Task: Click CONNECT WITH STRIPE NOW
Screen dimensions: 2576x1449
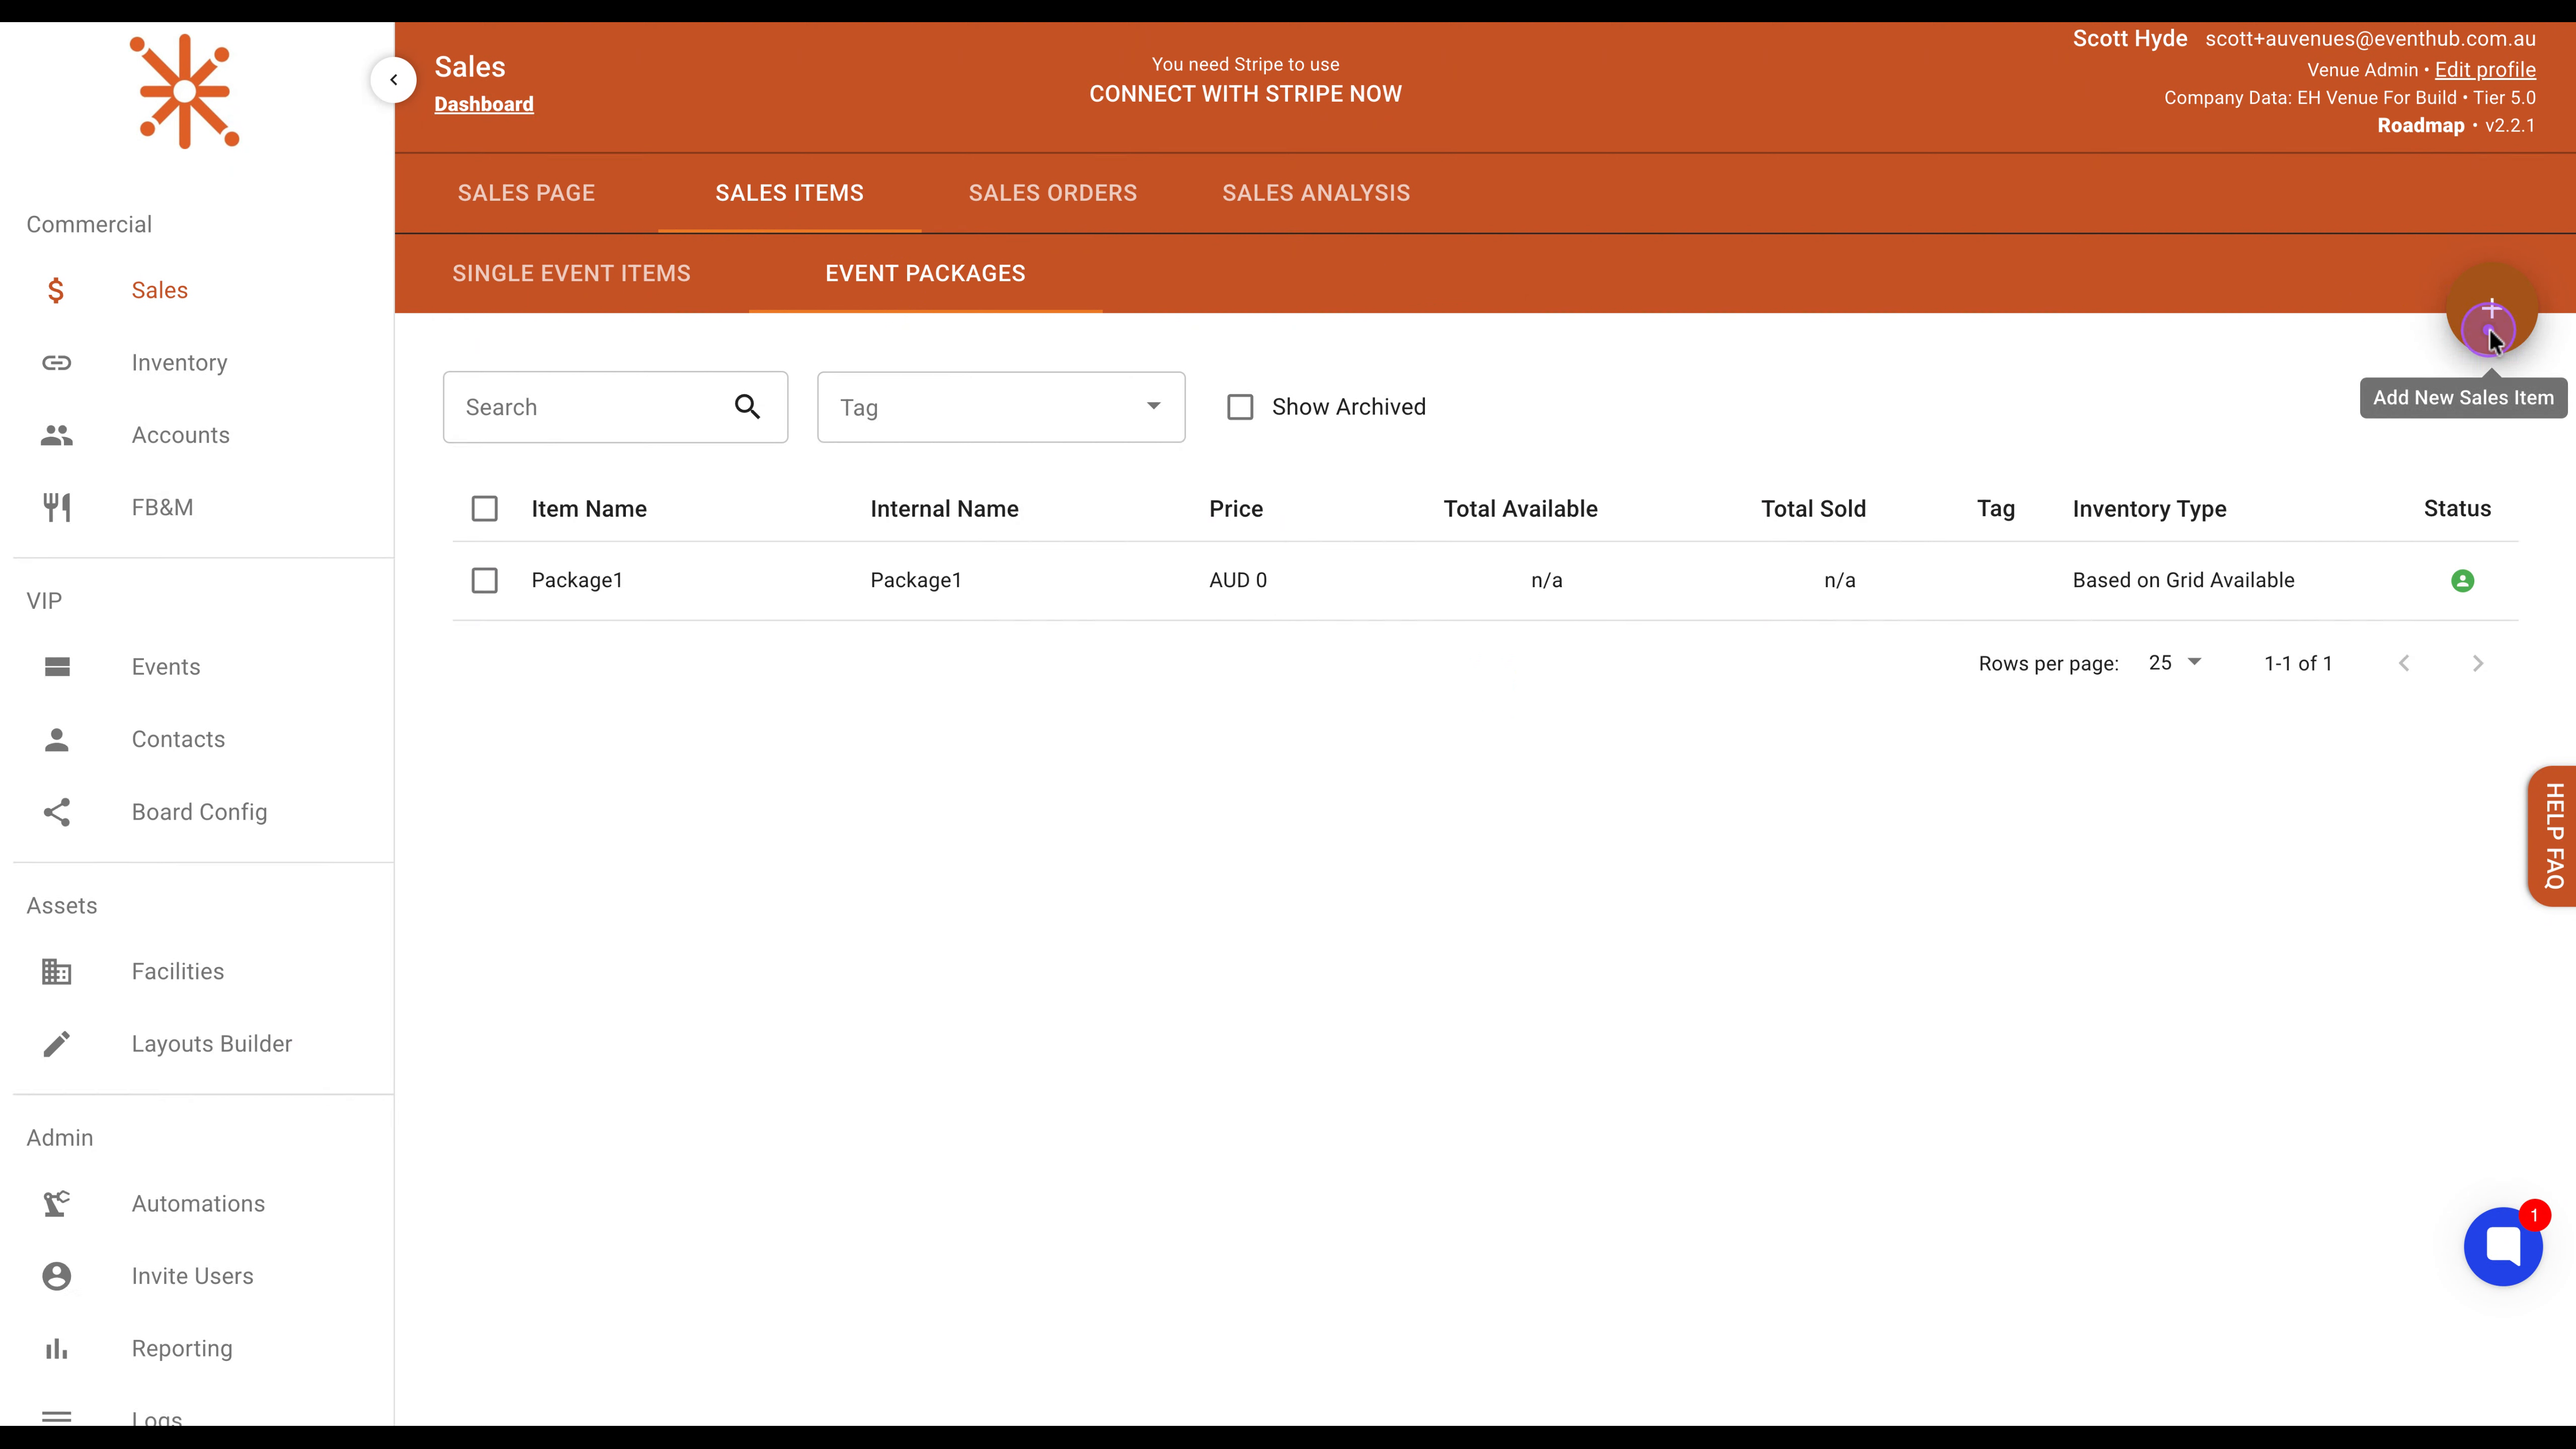Action: click(x=1245, y=94)
